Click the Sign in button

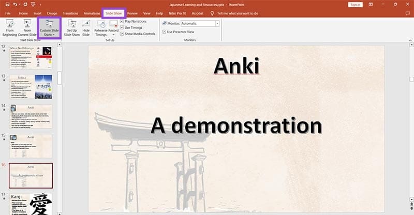[356, 5]
